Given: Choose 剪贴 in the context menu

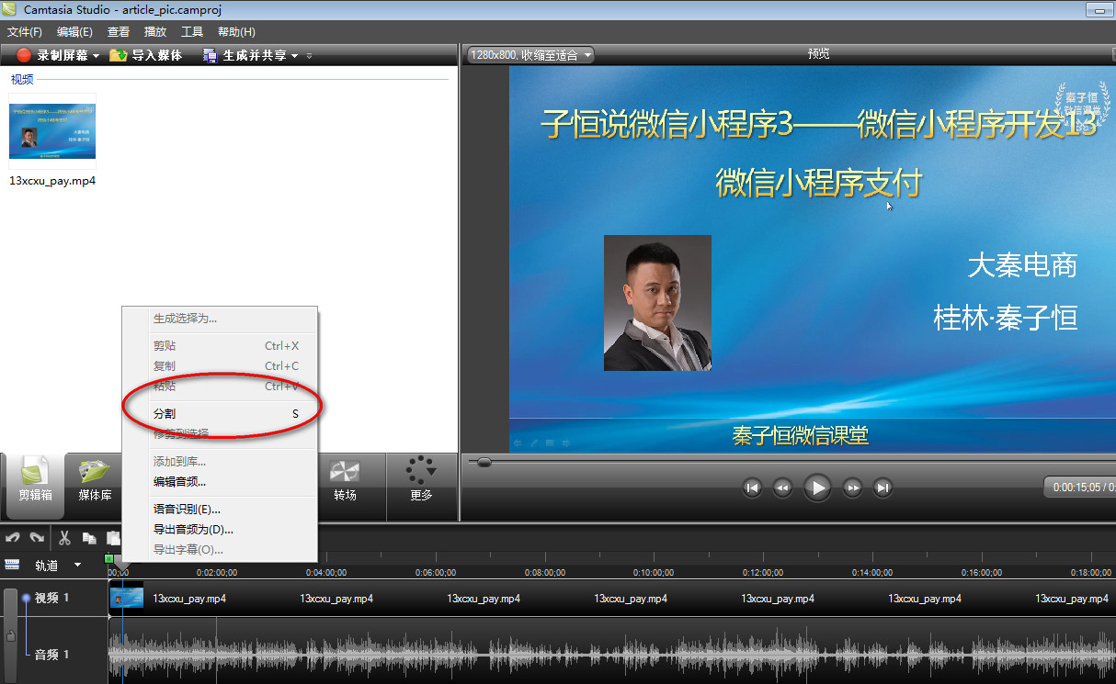Looking at the screenshot, I should (221, 346).
